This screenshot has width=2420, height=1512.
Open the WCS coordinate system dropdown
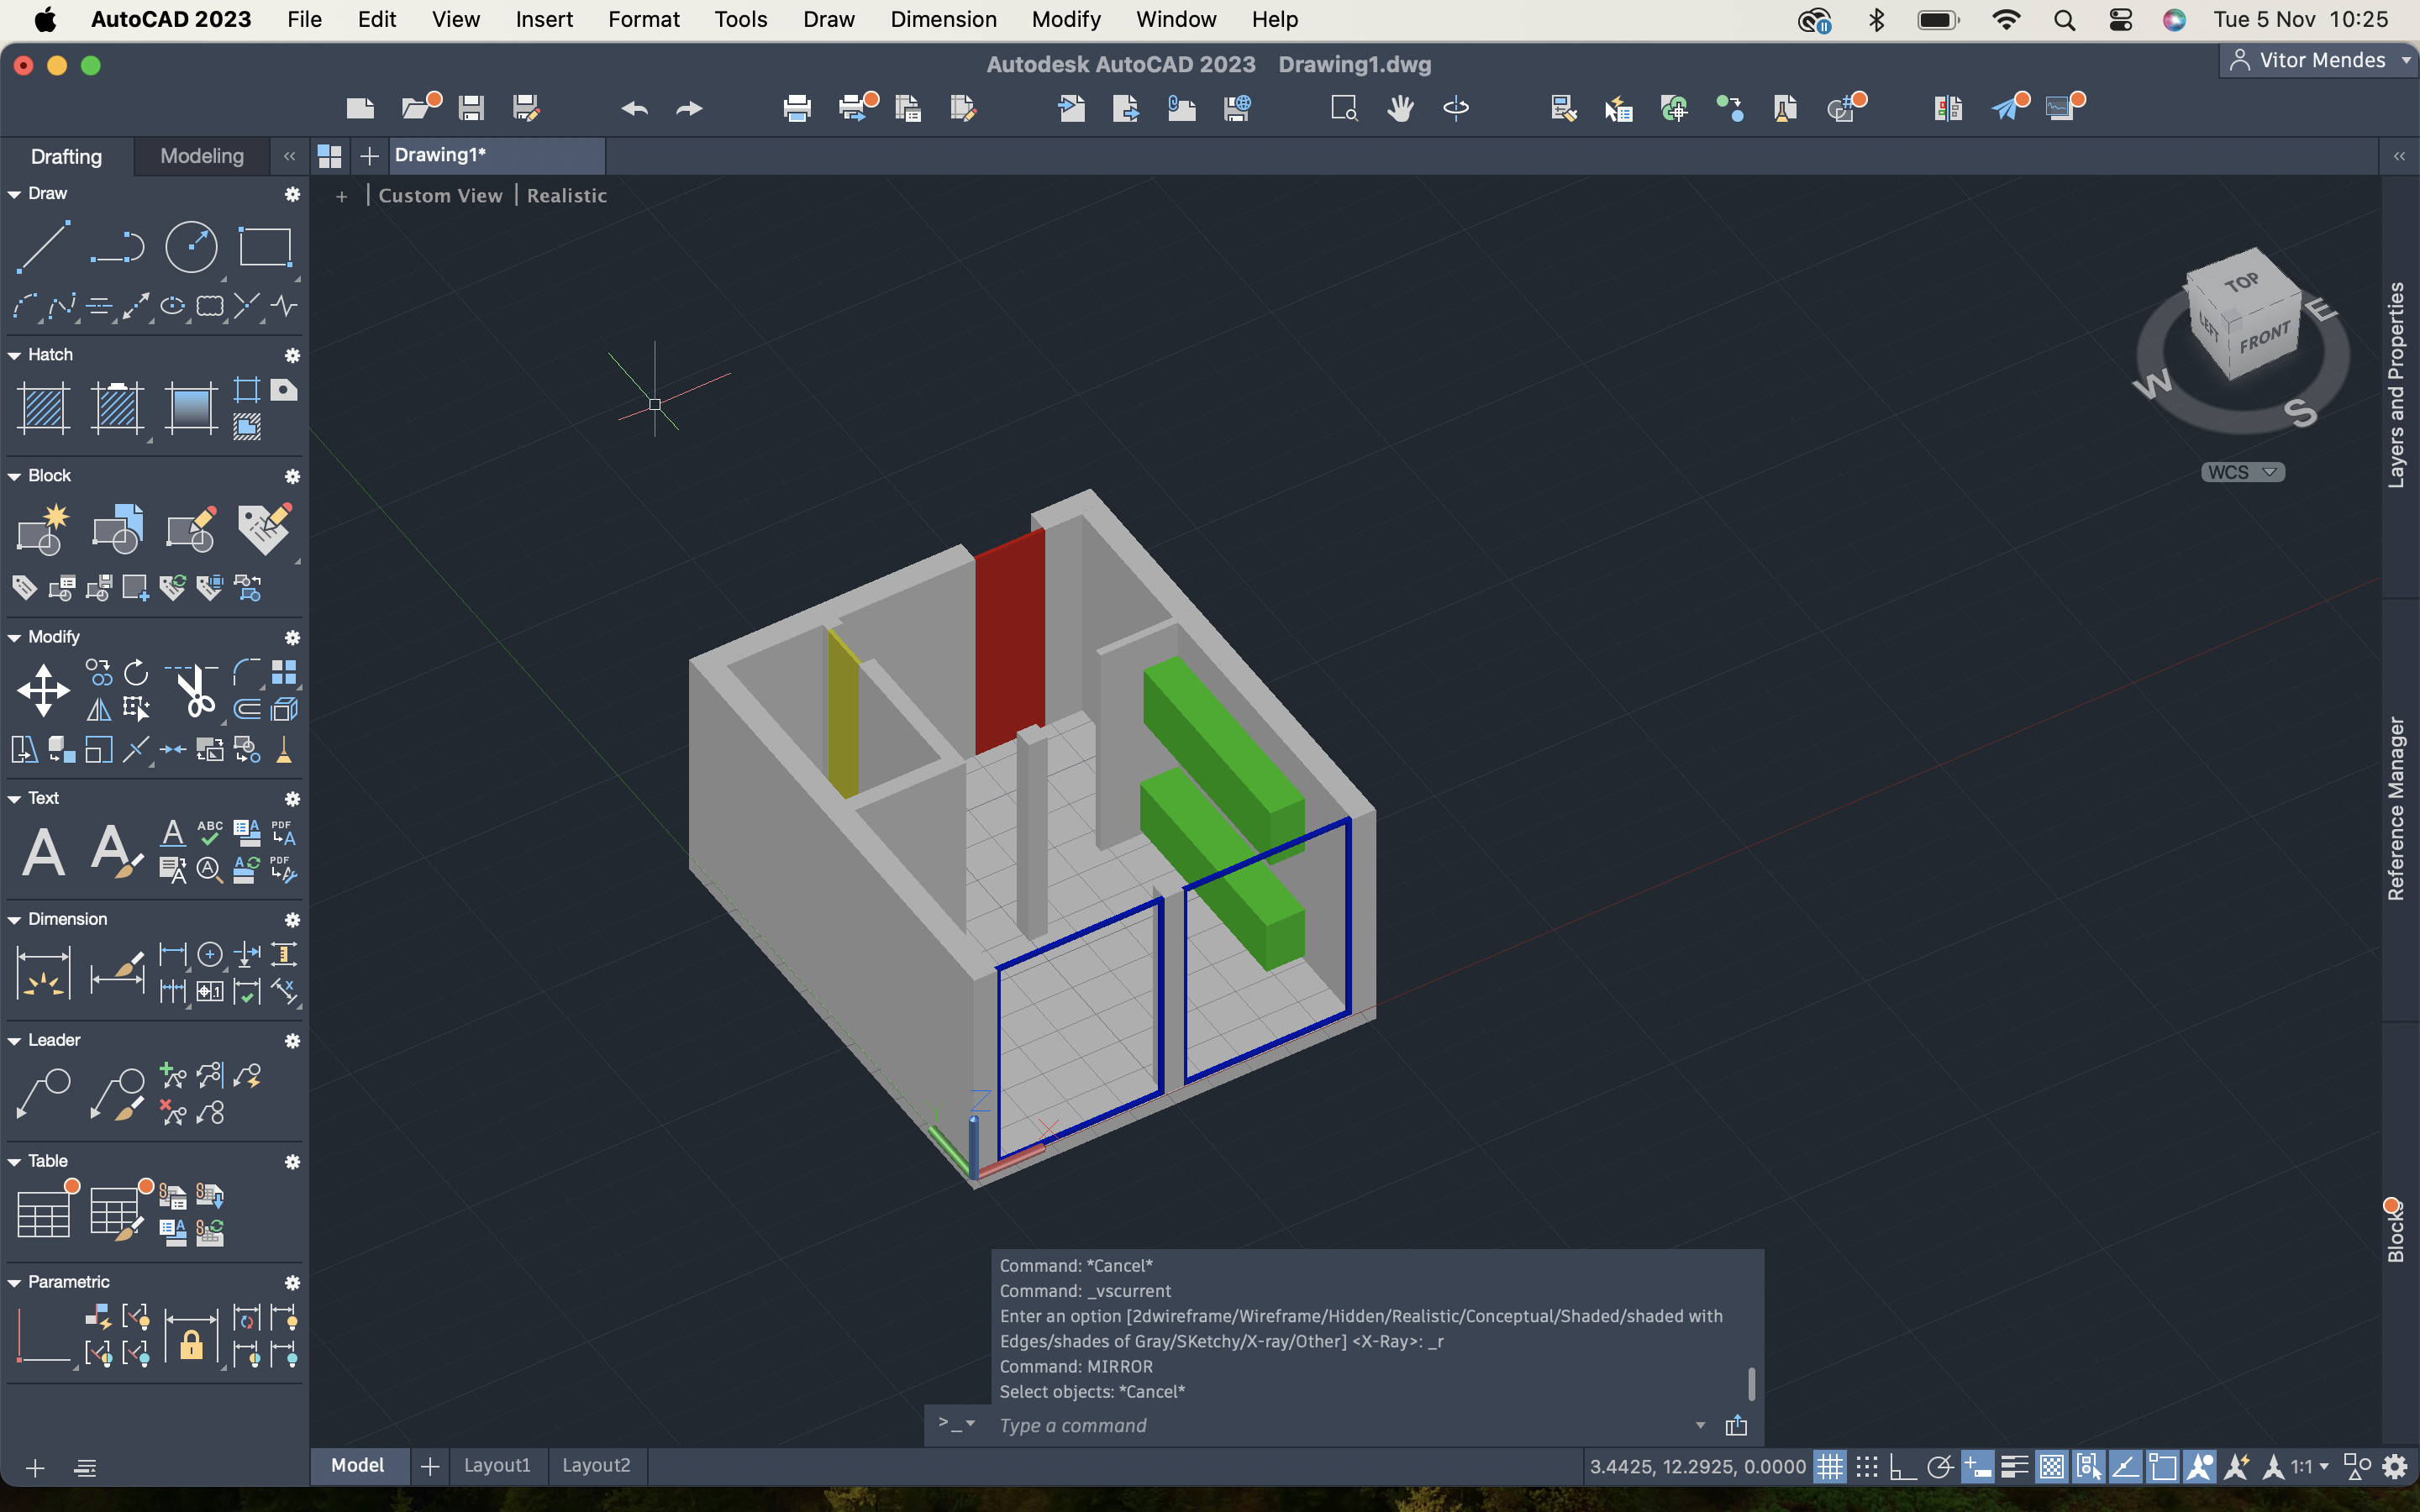tap(2242, 472)
